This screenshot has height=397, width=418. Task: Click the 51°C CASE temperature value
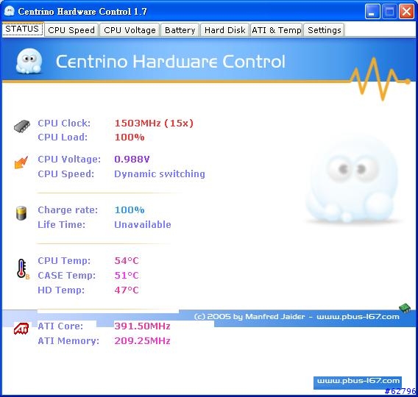coord(127,275)
